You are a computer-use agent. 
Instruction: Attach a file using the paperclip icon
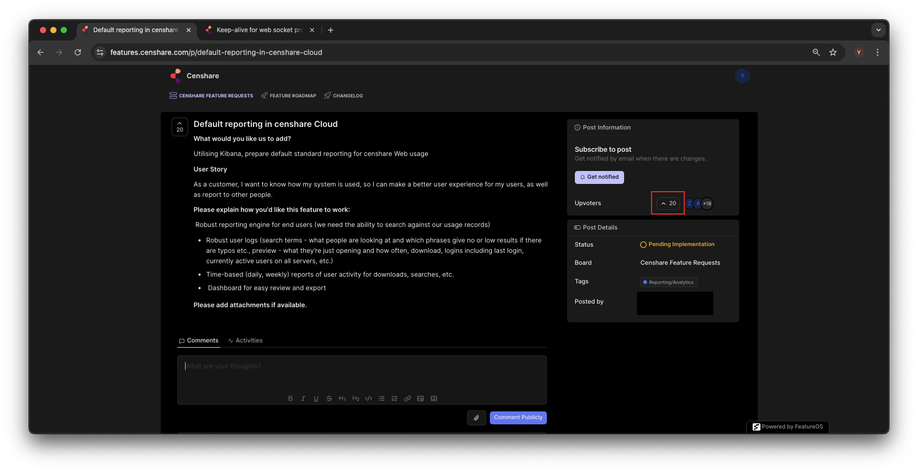476,418
